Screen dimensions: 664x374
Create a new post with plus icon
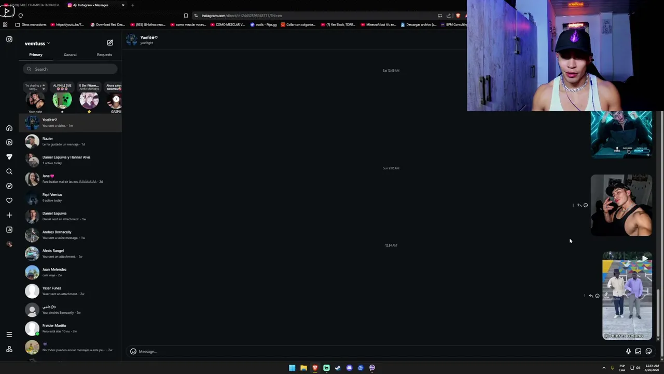(x=9, y=215)
